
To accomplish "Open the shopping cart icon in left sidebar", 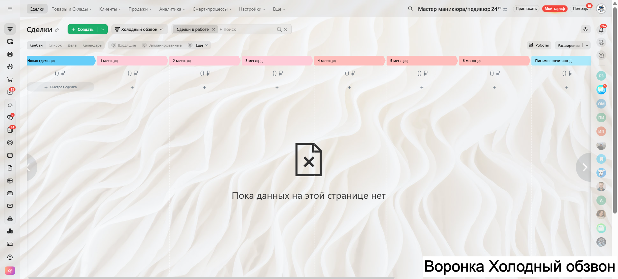I will 10,80.
